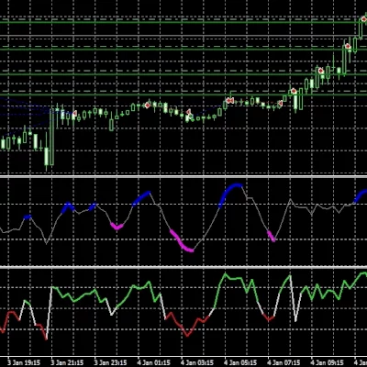Select the topmost green horizontal level line
Screen dimensions: 367x367
(x=183, y=22)
